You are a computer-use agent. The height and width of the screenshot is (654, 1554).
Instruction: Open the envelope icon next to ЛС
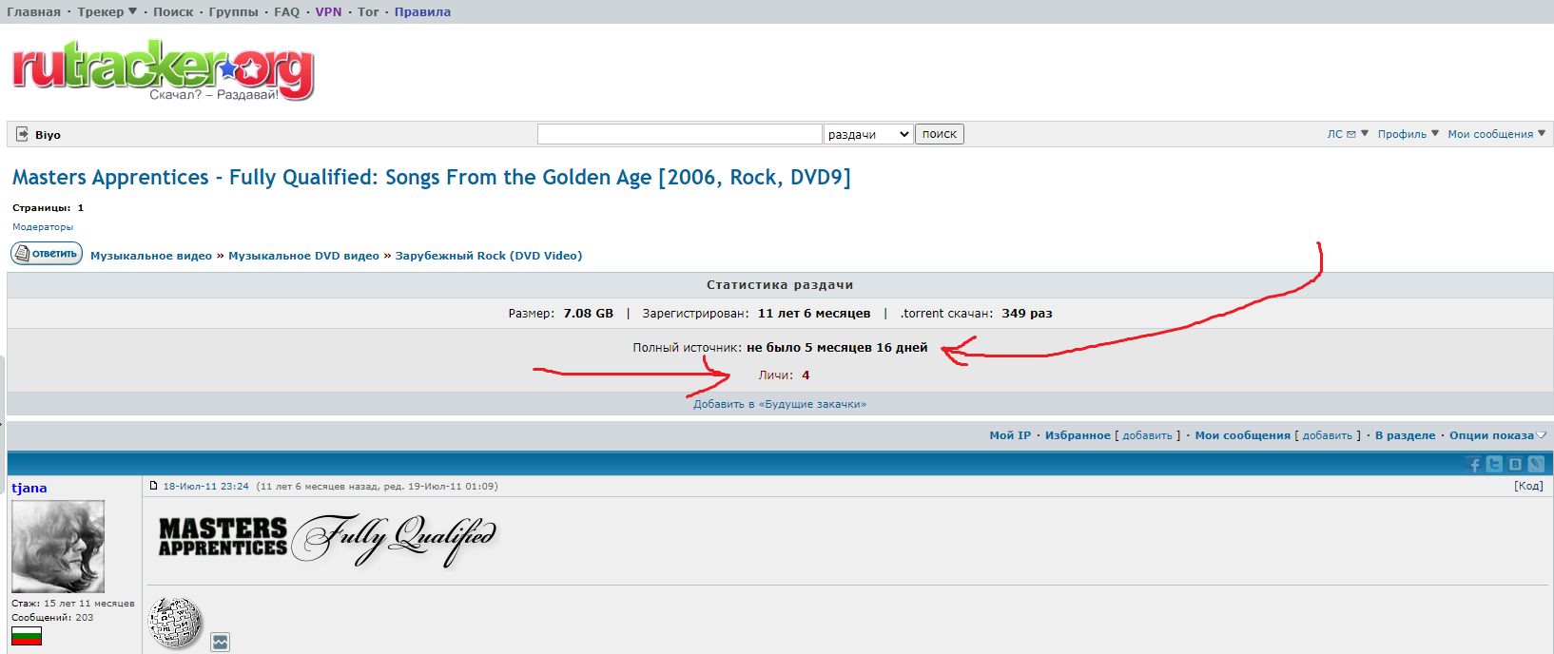tap(1351, 135)
